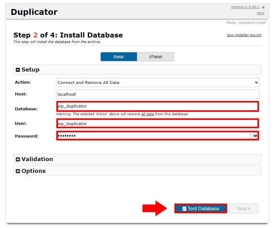Click the lock icon beside the version number
The image size is (276, 228).
click(263, 7)
